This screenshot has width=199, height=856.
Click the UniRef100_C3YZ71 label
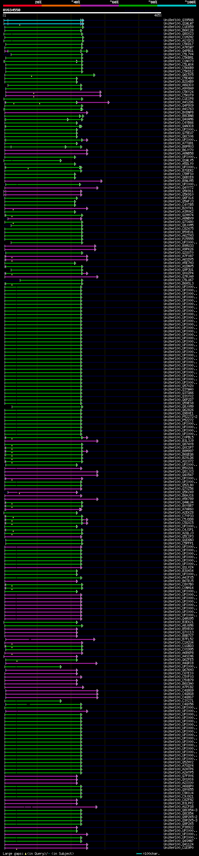[178, 701]
